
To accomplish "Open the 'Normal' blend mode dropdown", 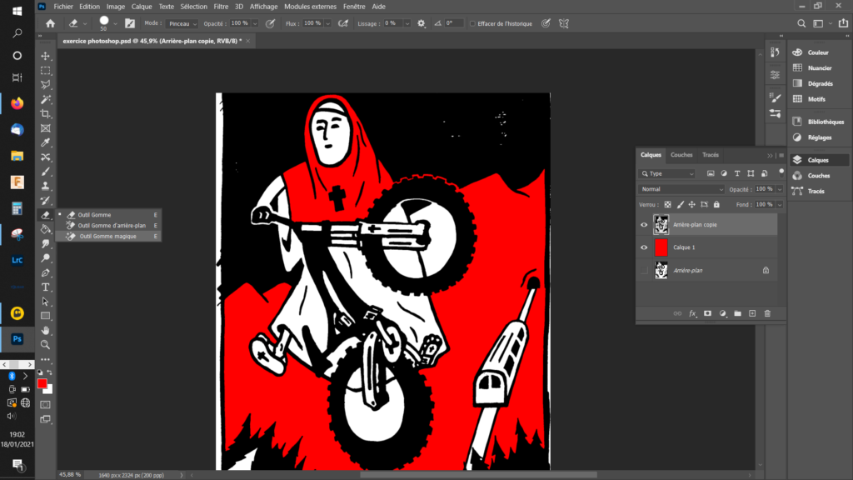I will (x=682, y=189).
